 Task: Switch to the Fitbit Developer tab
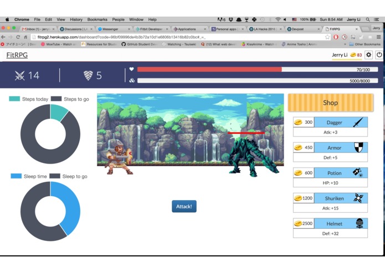(x=151, y=29)
